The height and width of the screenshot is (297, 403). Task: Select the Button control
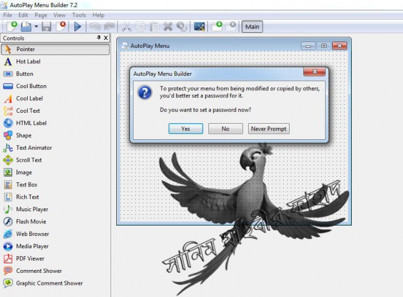coord(55,74)
